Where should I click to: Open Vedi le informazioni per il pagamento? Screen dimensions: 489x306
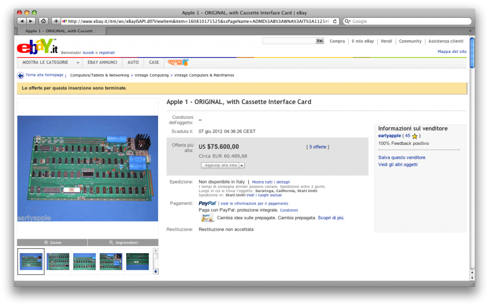(254, 204)
